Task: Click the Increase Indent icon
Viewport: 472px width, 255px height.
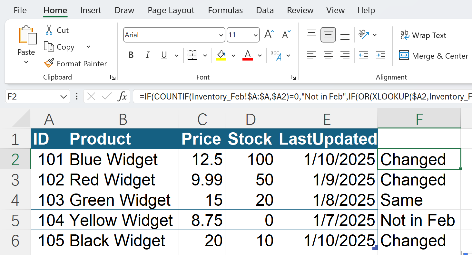Action: click(x=380, y=55)
